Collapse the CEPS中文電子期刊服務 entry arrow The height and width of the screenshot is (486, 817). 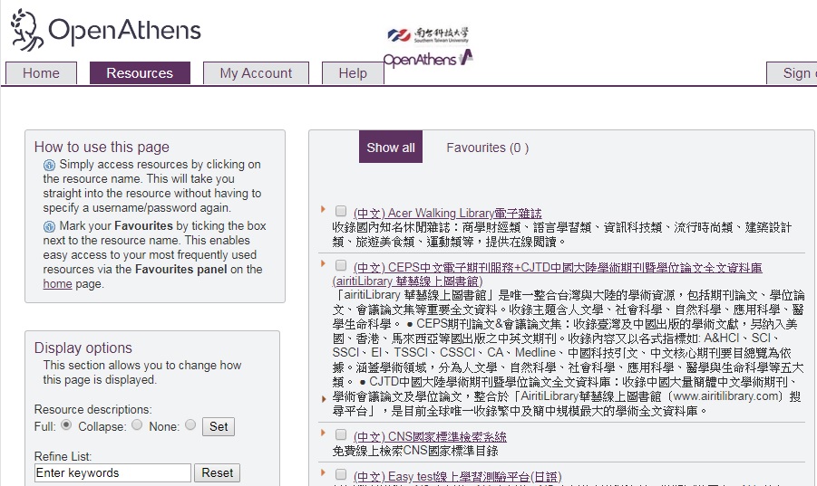click(323, 263)
